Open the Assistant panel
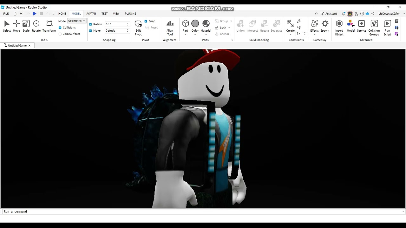This screenshot has width=406, height=228. tap(329, 14)
